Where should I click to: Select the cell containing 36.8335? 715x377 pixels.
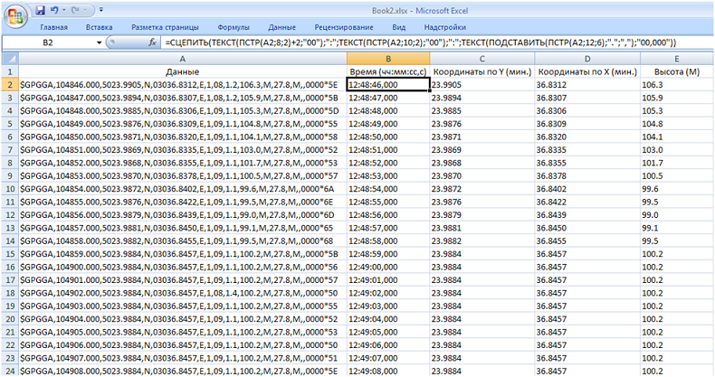[x=587, y=150]
